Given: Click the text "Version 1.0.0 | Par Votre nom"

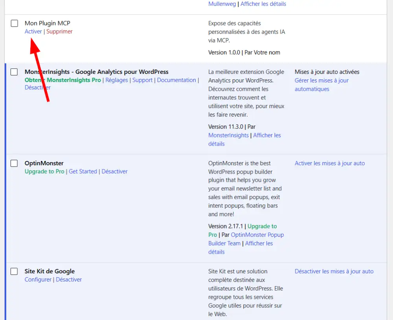Looking at the screenshot, I should 244,53.
